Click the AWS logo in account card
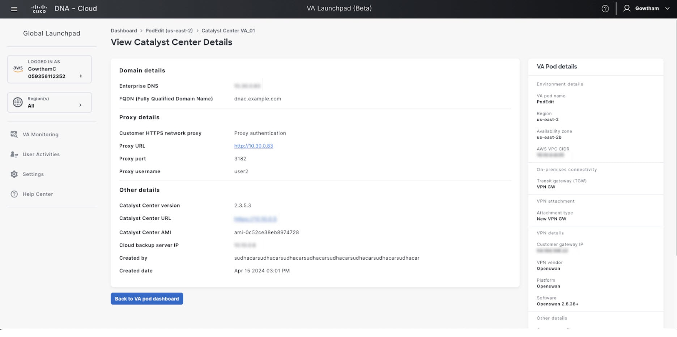This screenshot has width=677, height=337. pos(18,69)
